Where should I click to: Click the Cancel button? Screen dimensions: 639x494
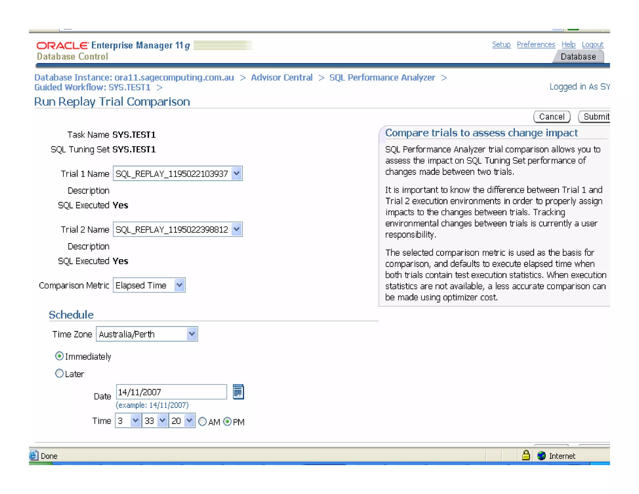click(552, 116)
